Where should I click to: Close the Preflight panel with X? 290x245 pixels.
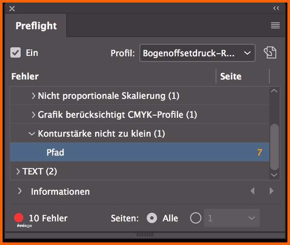coord(12,9)
